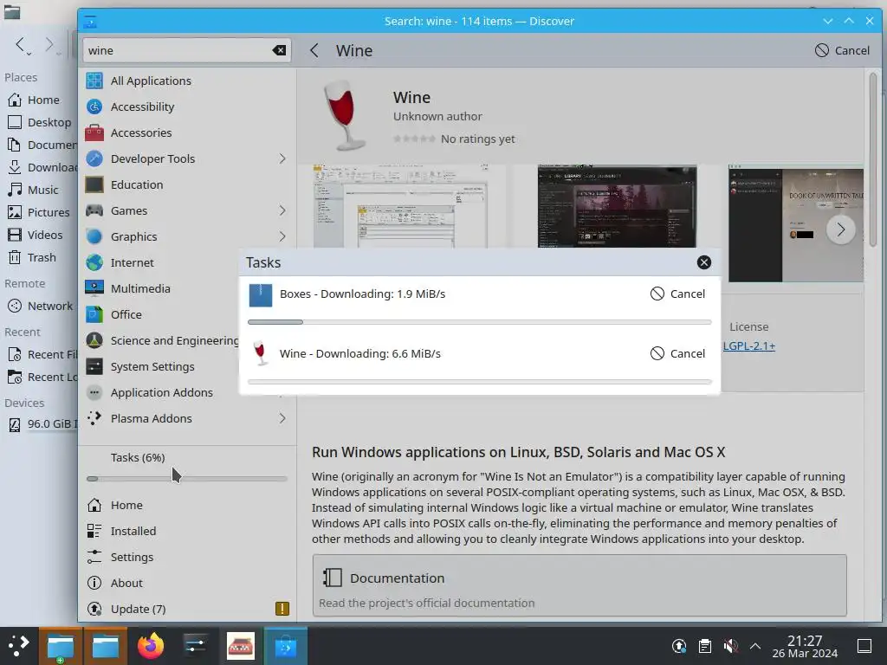
Task: Open the clipboard tray icon
Action: click(705, 646)
